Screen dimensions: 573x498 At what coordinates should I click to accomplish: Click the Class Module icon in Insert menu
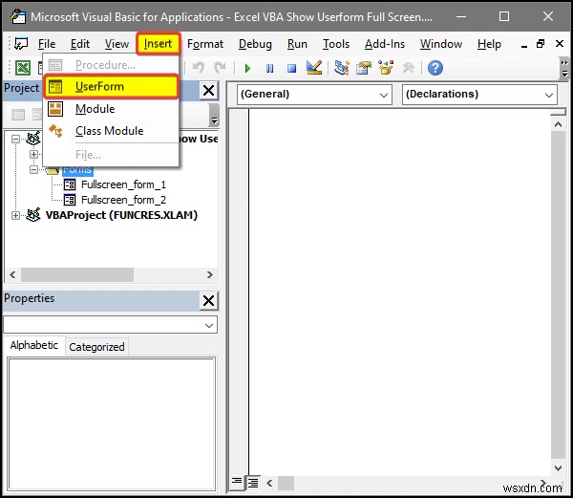pyautogui.click(x=55, y=131)
